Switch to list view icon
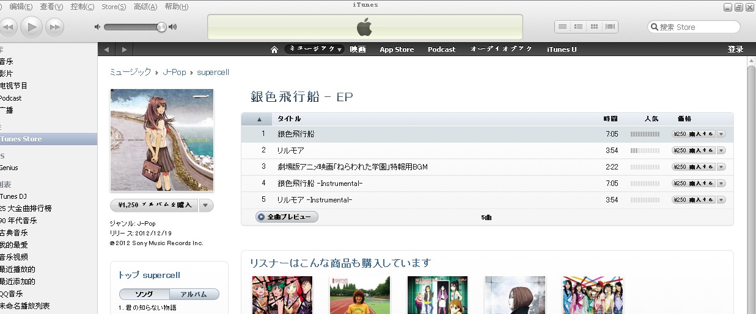The height and width of the screenshot is (314, 756). 562,27
